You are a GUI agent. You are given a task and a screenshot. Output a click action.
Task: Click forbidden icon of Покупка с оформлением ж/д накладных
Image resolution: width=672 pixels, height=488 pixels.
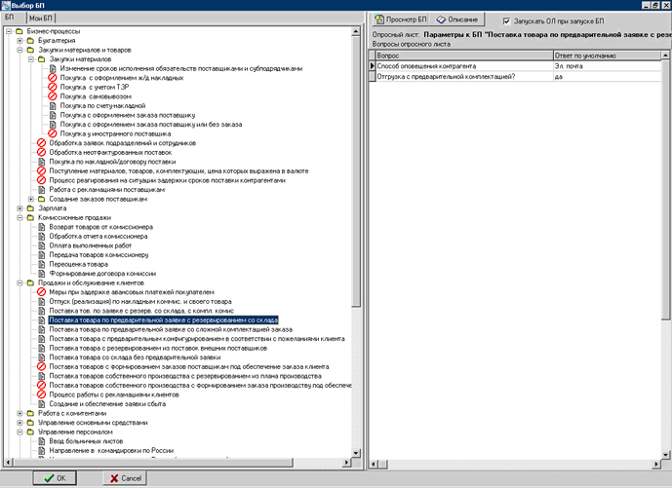(53, 78)
